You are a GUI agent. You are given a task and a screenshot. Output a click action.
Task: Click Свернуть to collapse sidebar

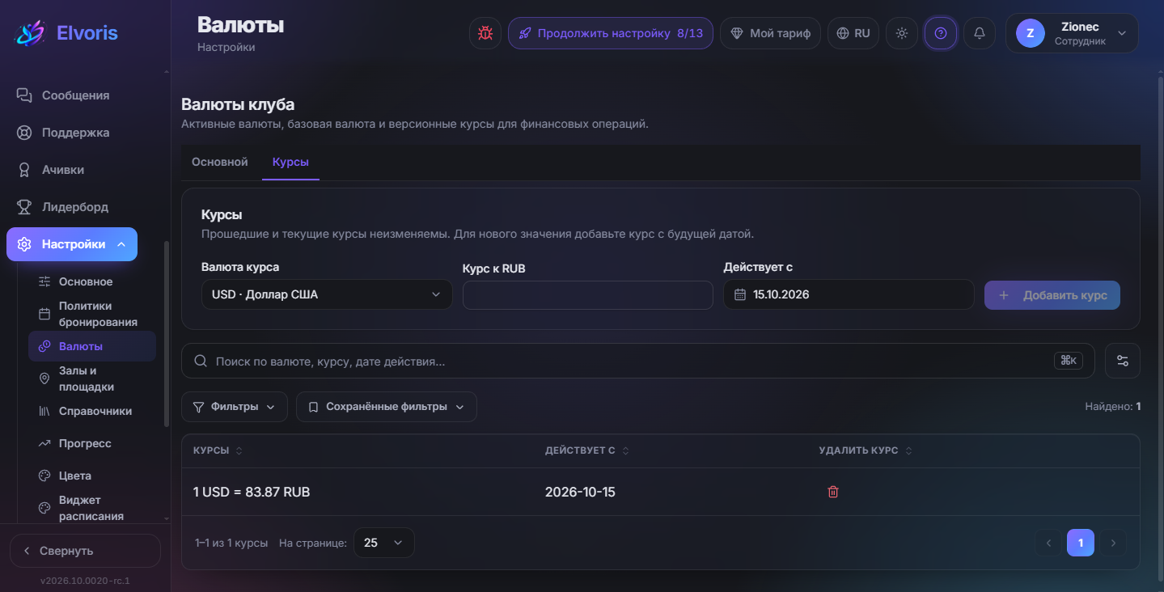click(x=85, y=551)
